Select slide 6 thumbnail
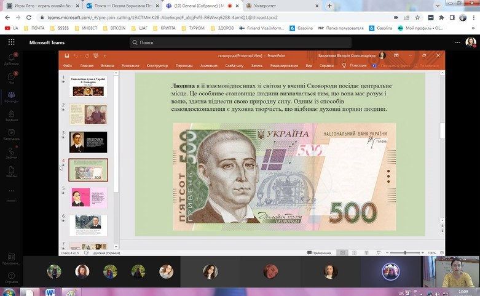The image size is (480, 296). click(x=88, y=225)
